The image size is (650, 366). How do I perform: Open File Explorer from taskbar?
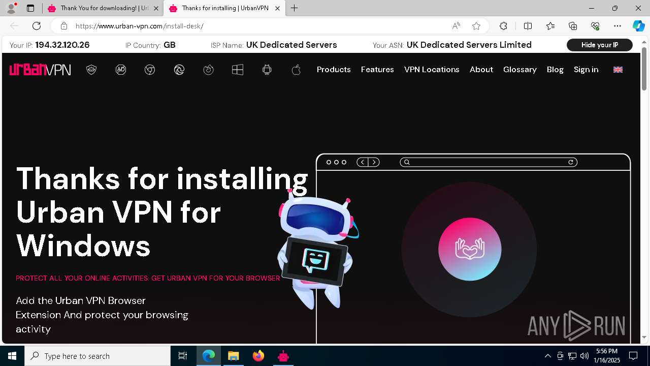click(233, 356)
